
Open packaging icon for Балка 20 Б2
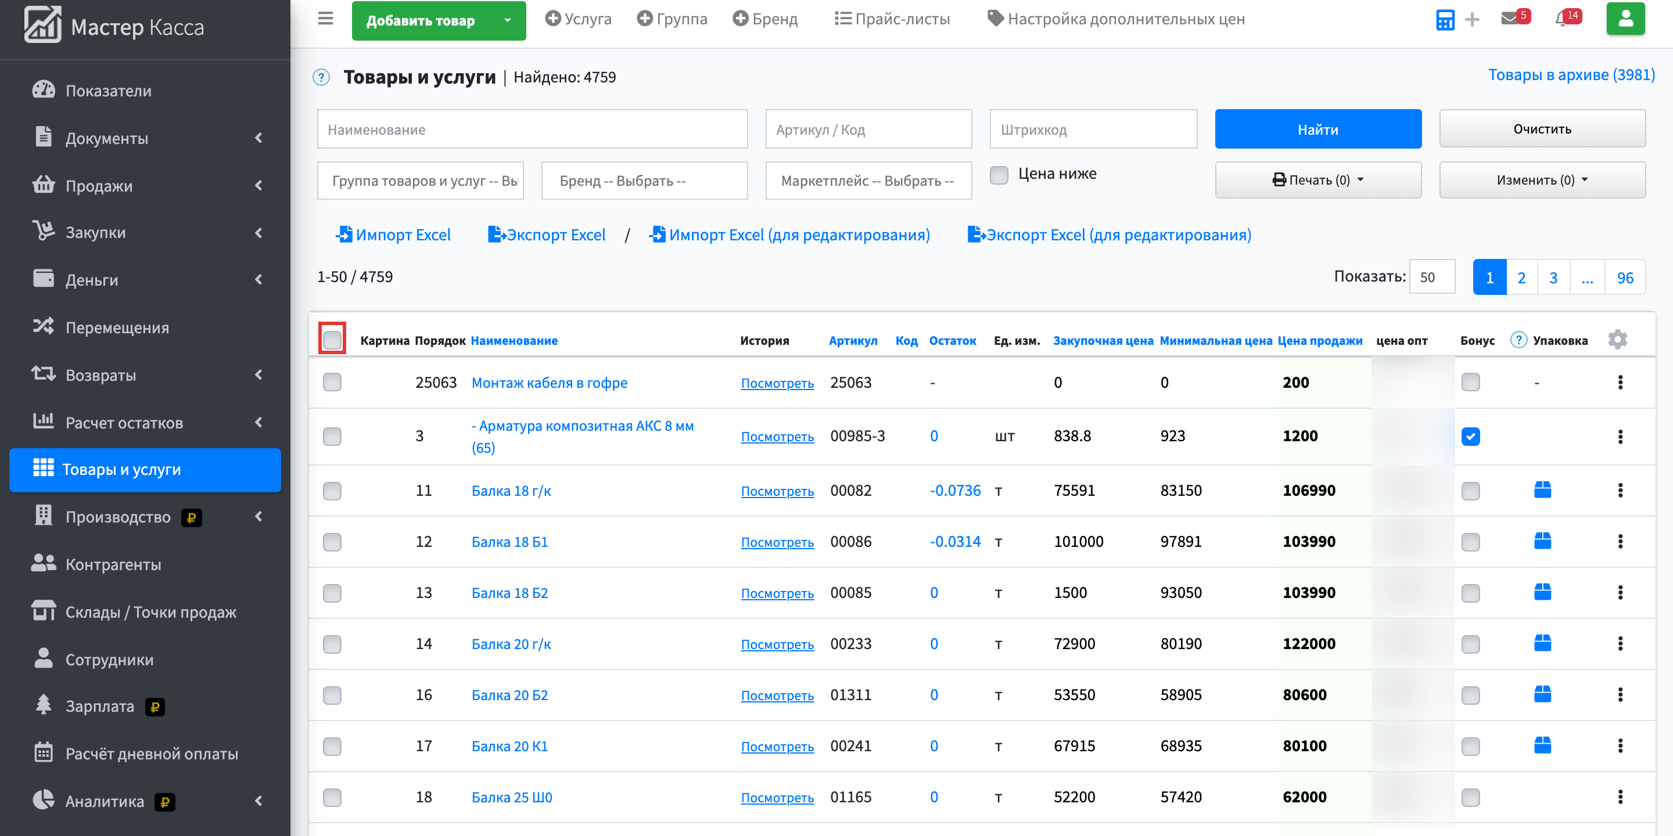(1542, 694)
